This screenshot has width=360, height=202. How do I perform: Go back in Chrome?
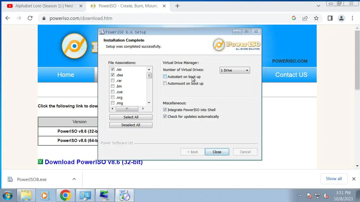8,18
